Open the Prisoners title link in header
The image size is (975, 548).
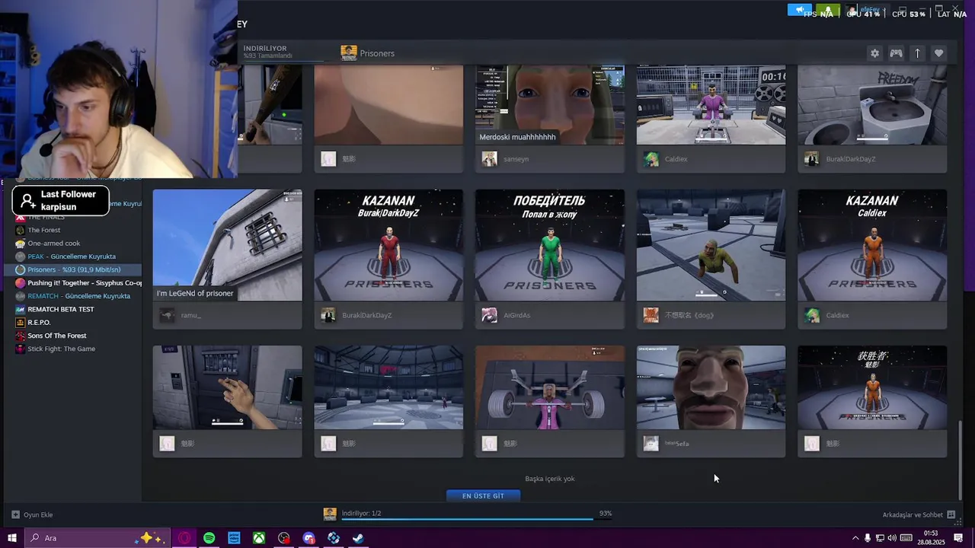377,53
